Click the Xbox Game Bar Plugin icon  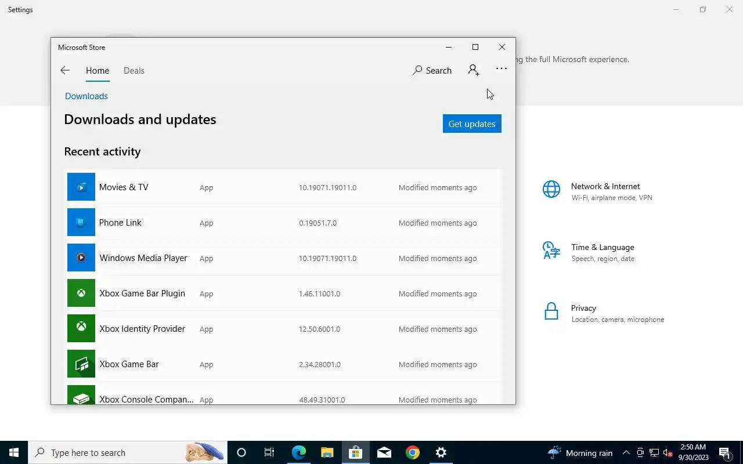point(81,293)
